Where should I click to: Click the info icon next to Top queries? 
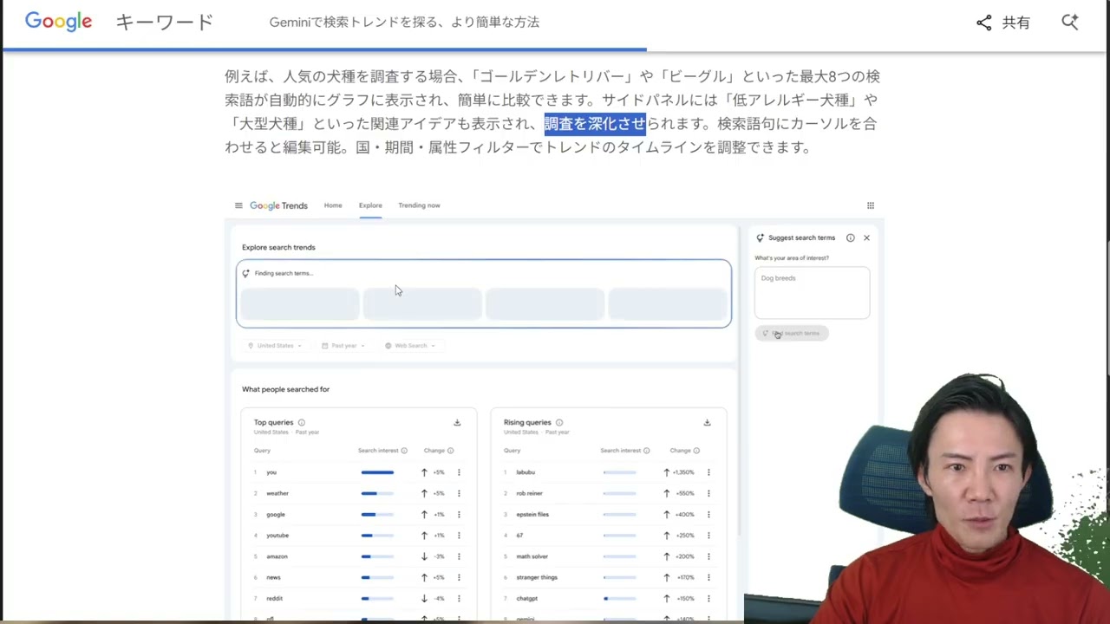coord(301,423)
